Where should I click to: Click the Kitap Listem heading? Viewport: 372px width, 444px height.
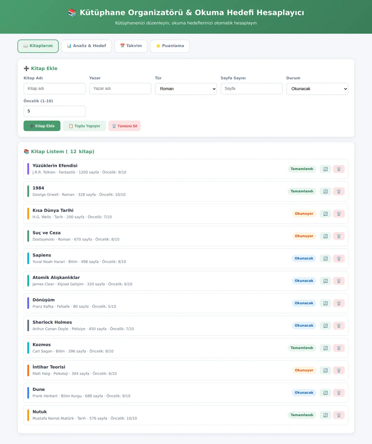coord(59,152)
